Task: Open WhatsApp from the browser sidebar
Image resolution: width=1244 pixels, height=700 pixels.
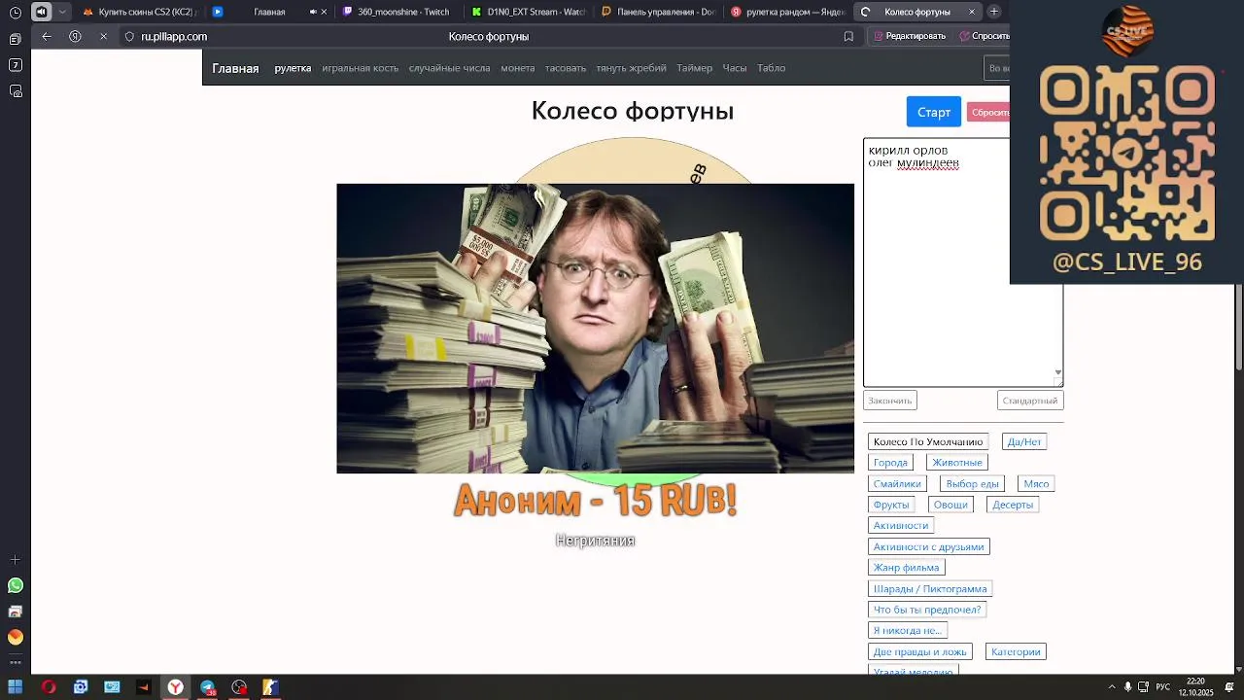Action: click(x=15, y=585)
